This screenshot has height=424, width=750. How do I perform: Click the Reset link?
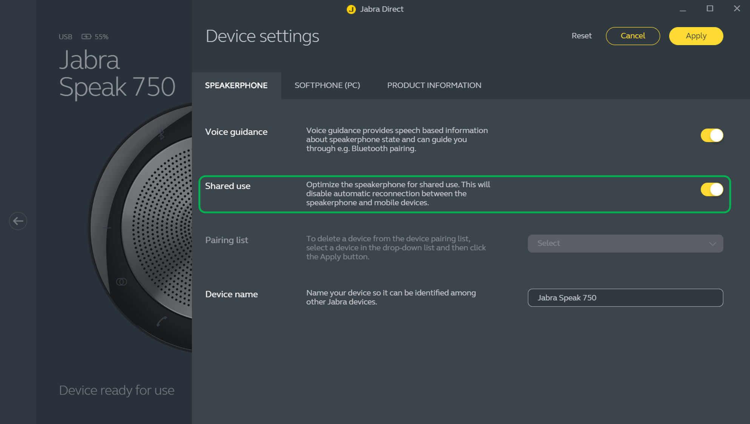point(581,36)
